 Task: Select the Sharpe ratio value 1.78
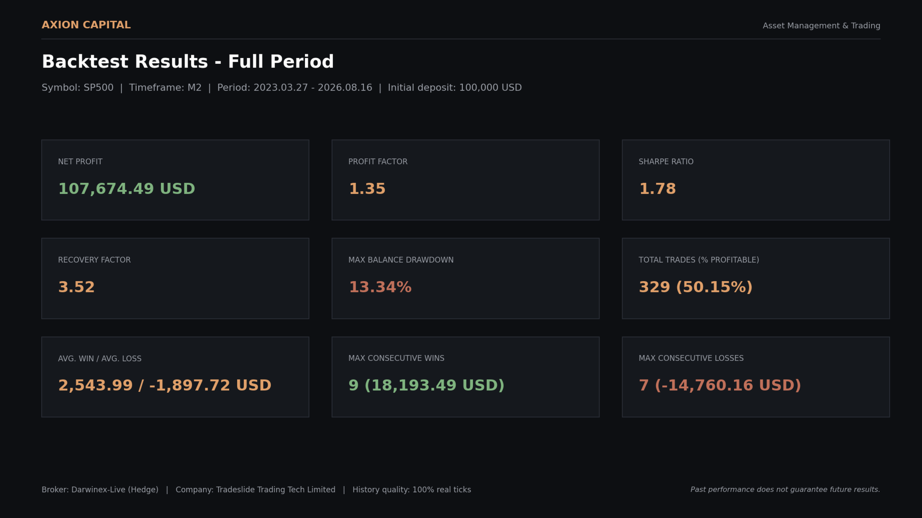pyautogui.click(x=657, y=189)
